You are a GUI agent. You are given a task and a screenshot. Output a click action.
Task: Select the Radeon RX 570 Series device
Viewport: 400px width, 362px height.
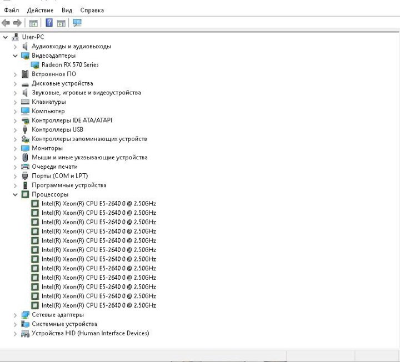(69, 65)
